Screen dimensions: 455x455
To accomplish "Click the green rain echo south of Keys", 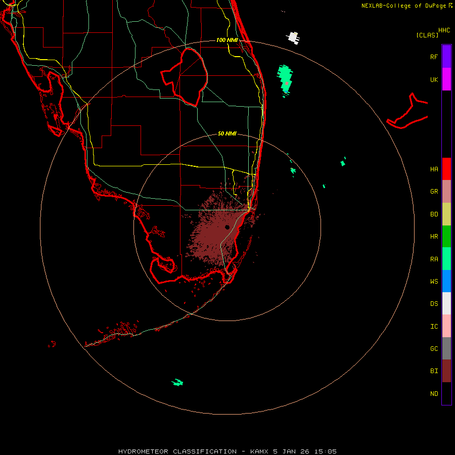I will pos(177,383).
